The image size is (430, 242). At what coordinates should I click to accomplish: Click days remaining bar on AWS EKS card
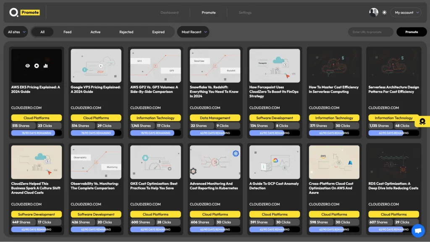click(37, 133)
